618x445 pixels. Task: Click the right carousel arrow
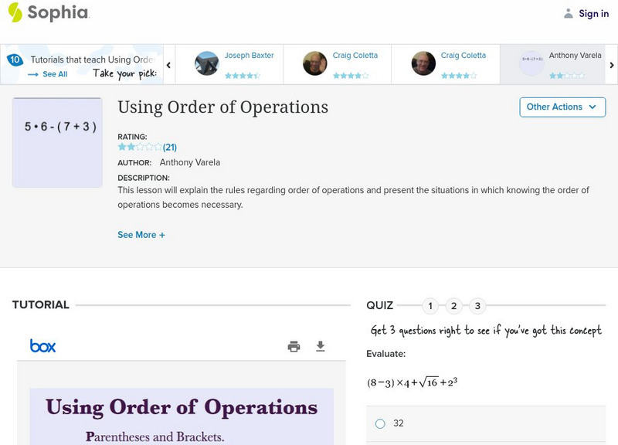pyautogui.click(x=611, y=64)
